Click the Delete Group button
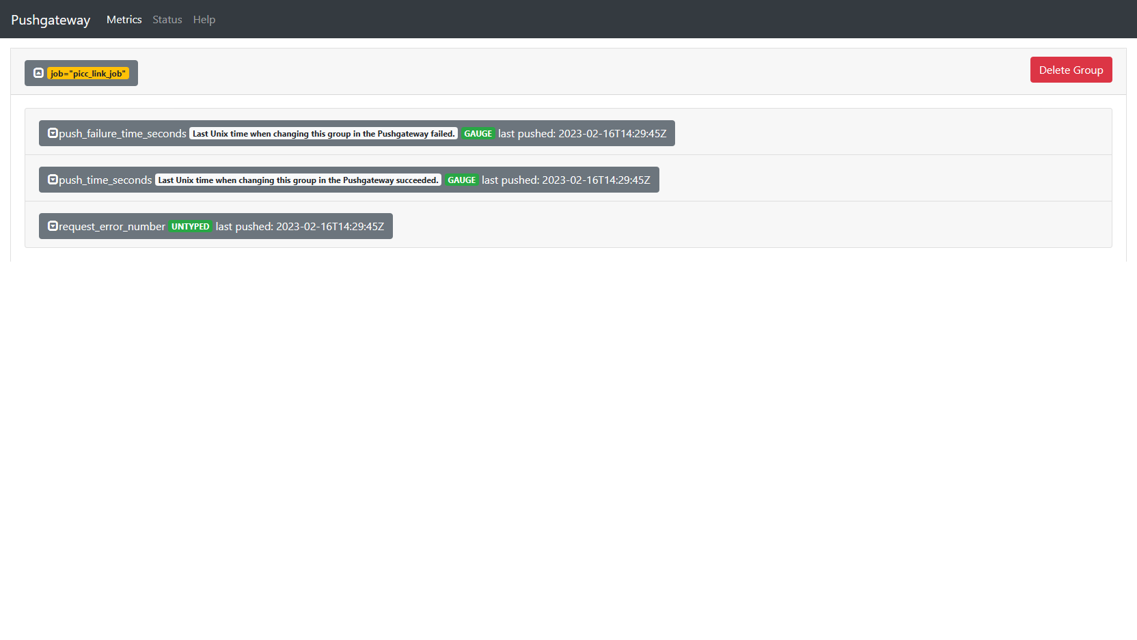The height and width of the screenshot is (640, 1137). pos(1071,70)
